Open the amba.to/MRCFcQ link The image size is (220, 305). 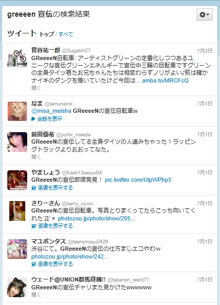165,80
